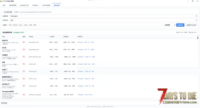Click coordinates '-60, 92, 1797' cell
Screen dimensions: 200x108
(68, 95)
